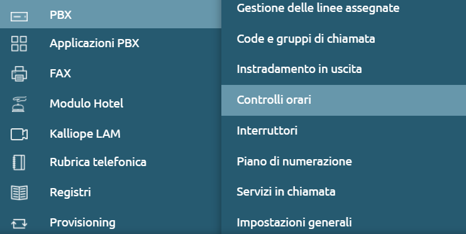Select Code e gruppi di chiamata
Viewport: 466px width, 234px height.
343,39
